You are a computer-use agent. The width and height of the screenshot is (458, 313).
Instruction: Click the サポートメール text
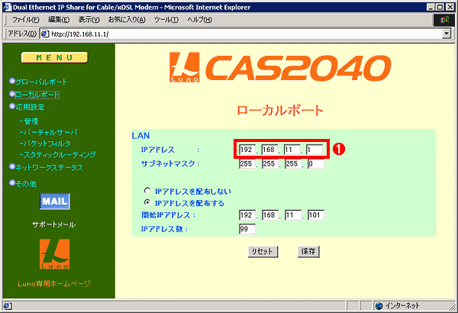pyautogui.click(x=54, y=224)
